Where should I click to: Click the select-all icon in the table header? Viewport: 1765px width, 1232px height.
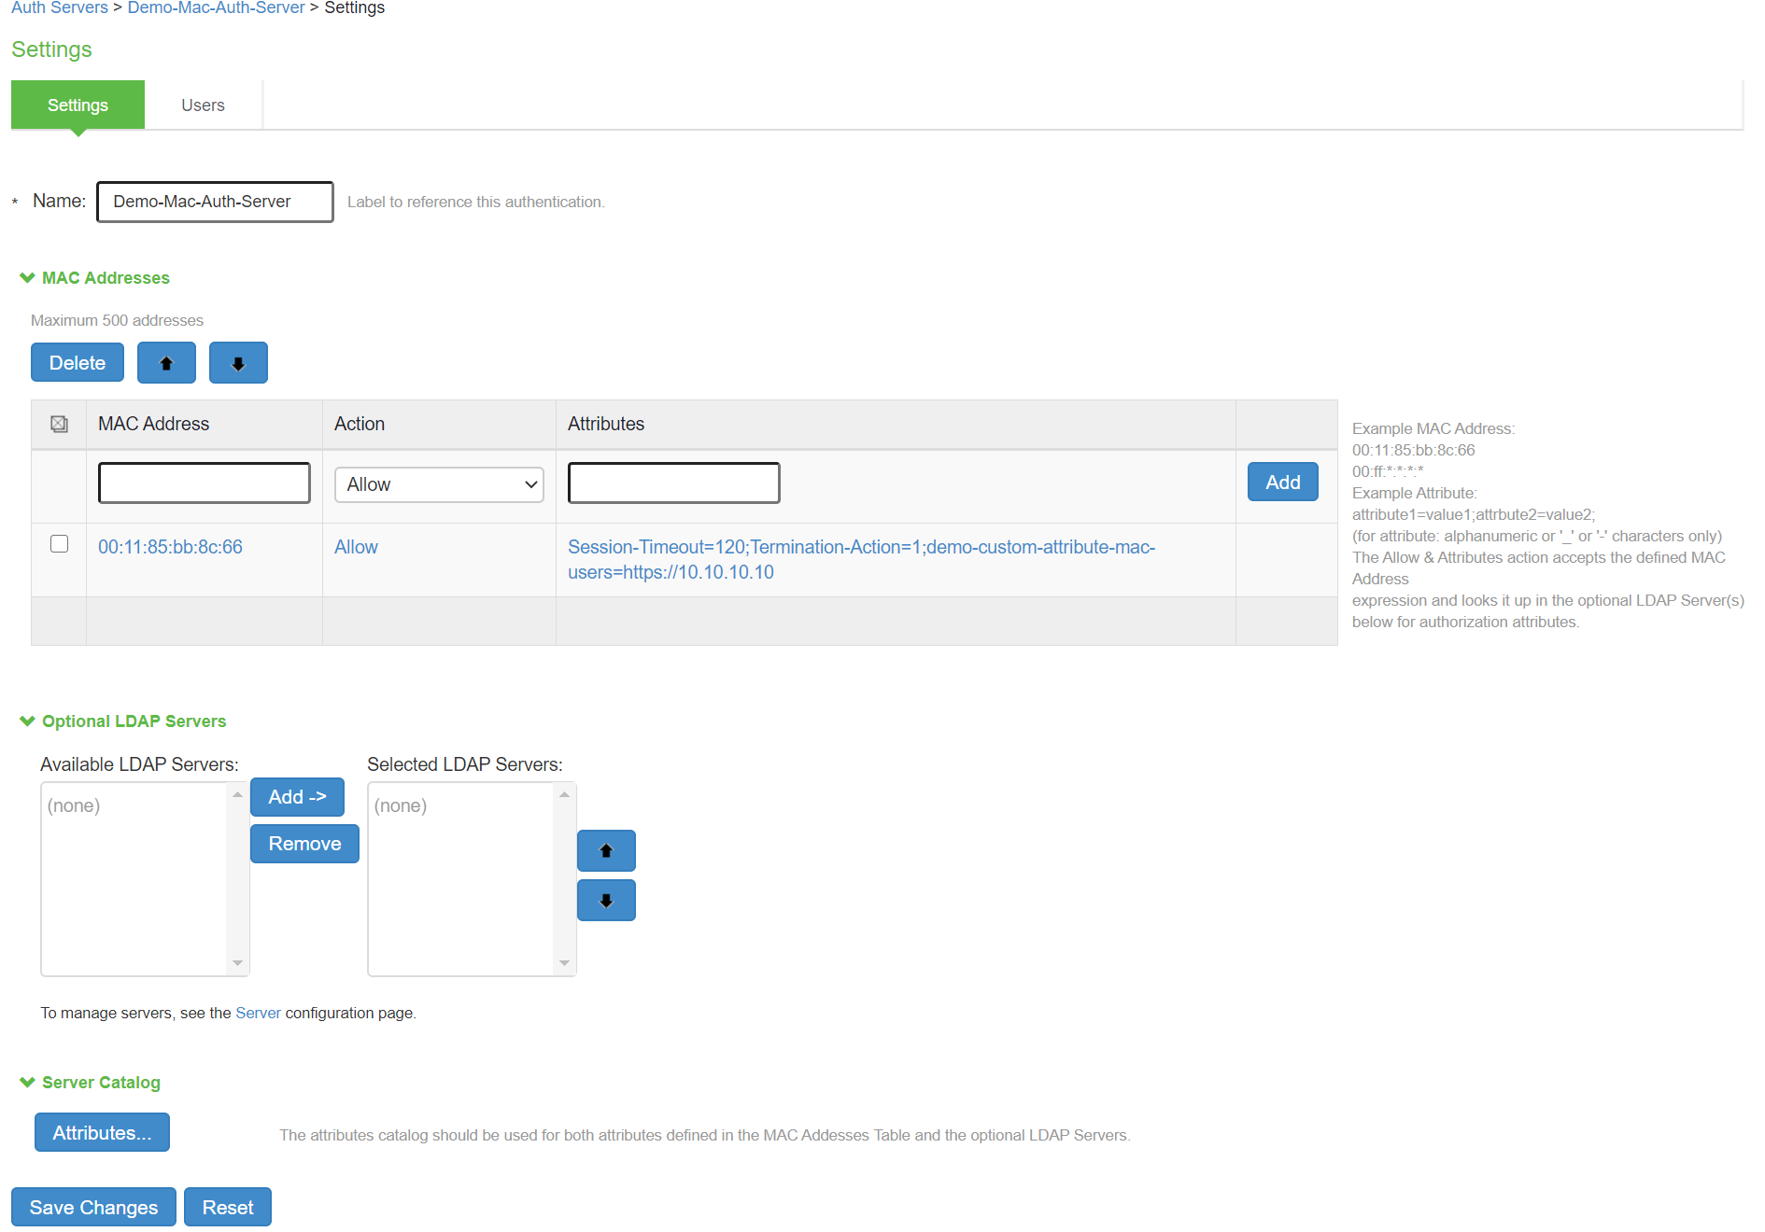pos(59,424)
